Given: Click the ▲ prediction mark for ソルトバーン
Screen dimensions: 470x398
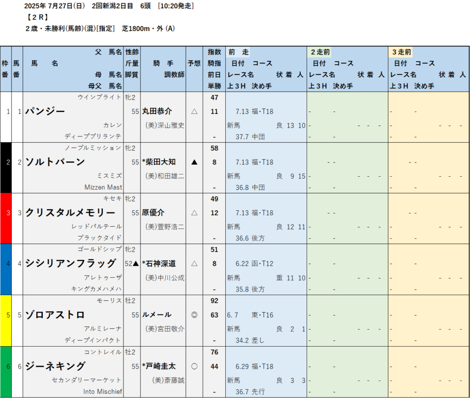Looking at the screenshot, I should click(194, 162).
